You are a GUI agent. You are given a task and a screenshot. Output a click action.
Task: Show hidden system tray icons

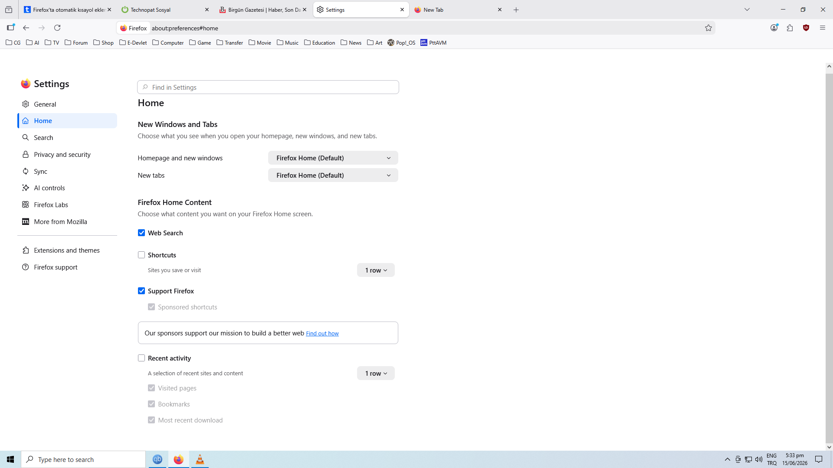[728, 459]
